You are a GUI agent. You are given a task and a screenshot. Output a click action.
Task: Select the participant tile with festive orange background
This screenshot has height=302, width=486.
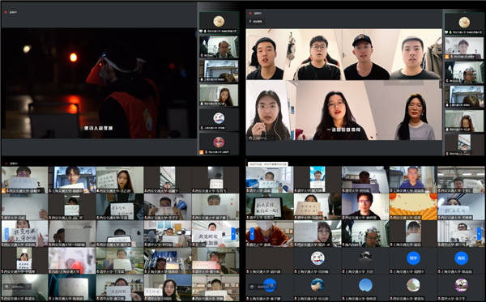(x=413, y=206)
